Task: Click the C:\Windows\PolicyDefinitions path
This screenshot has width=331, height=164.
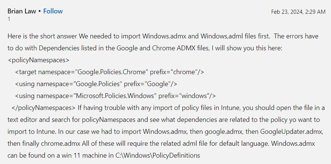Action: 158,155
